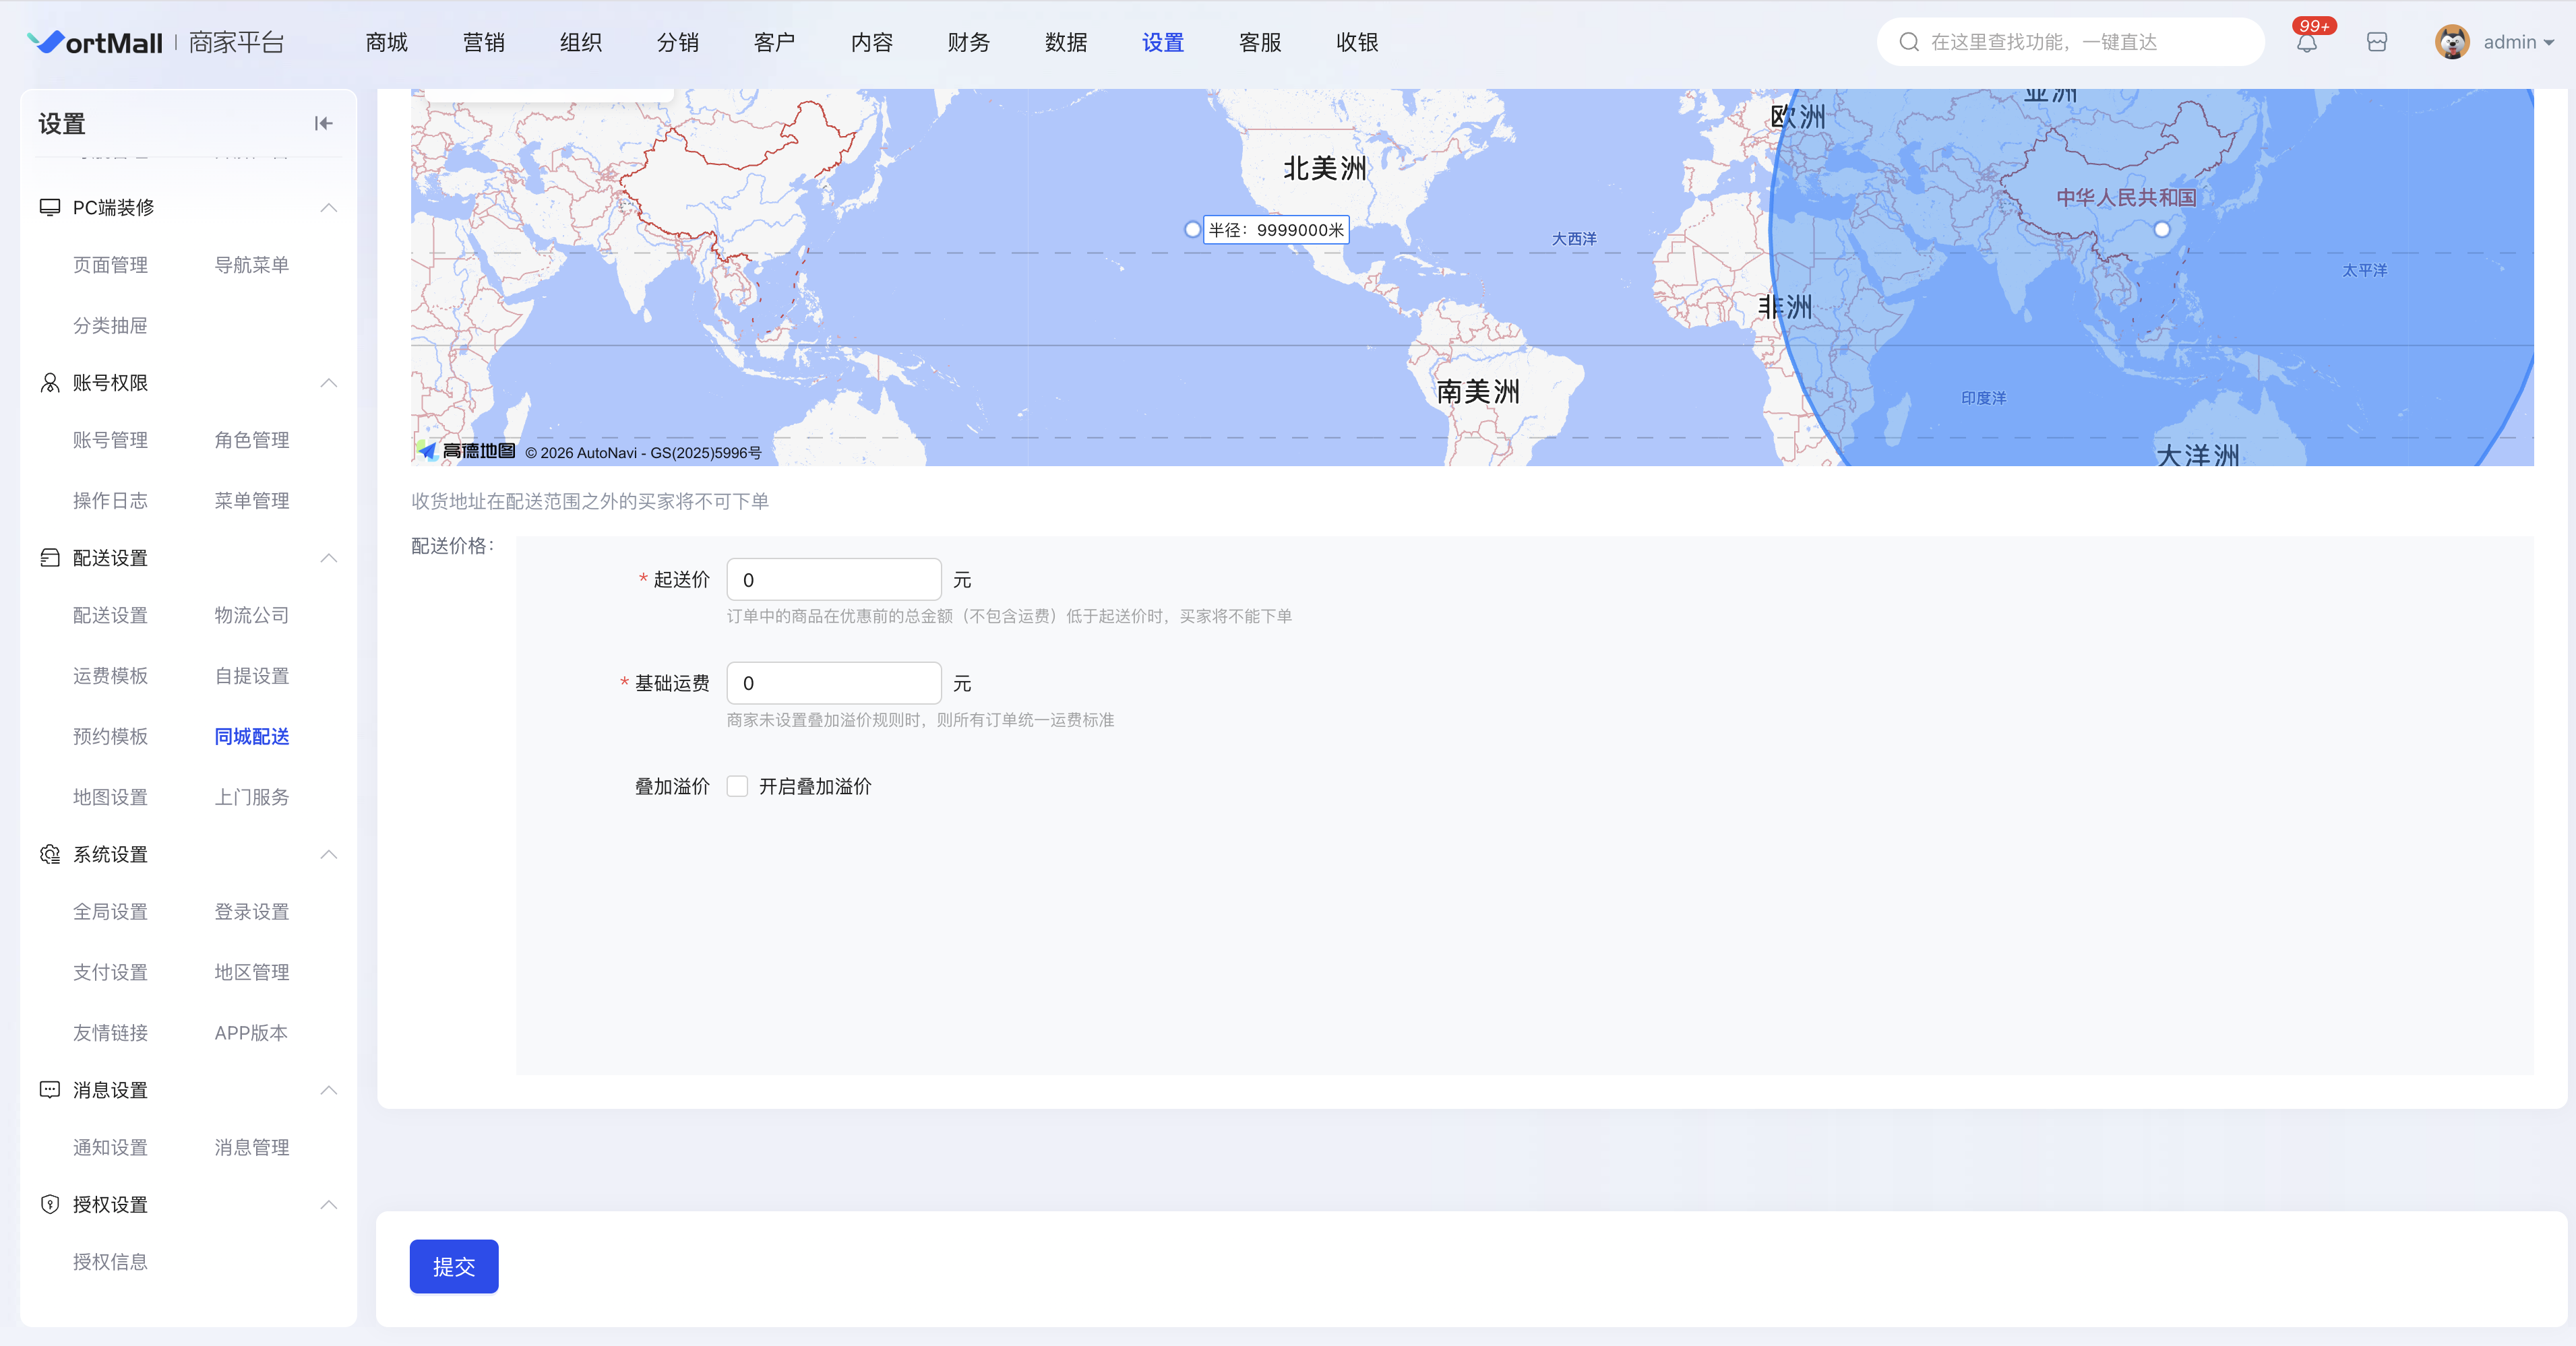This screenshot has height=1346, width=2576.
Task: Open the notifications bell icon
Action: 2306,43
